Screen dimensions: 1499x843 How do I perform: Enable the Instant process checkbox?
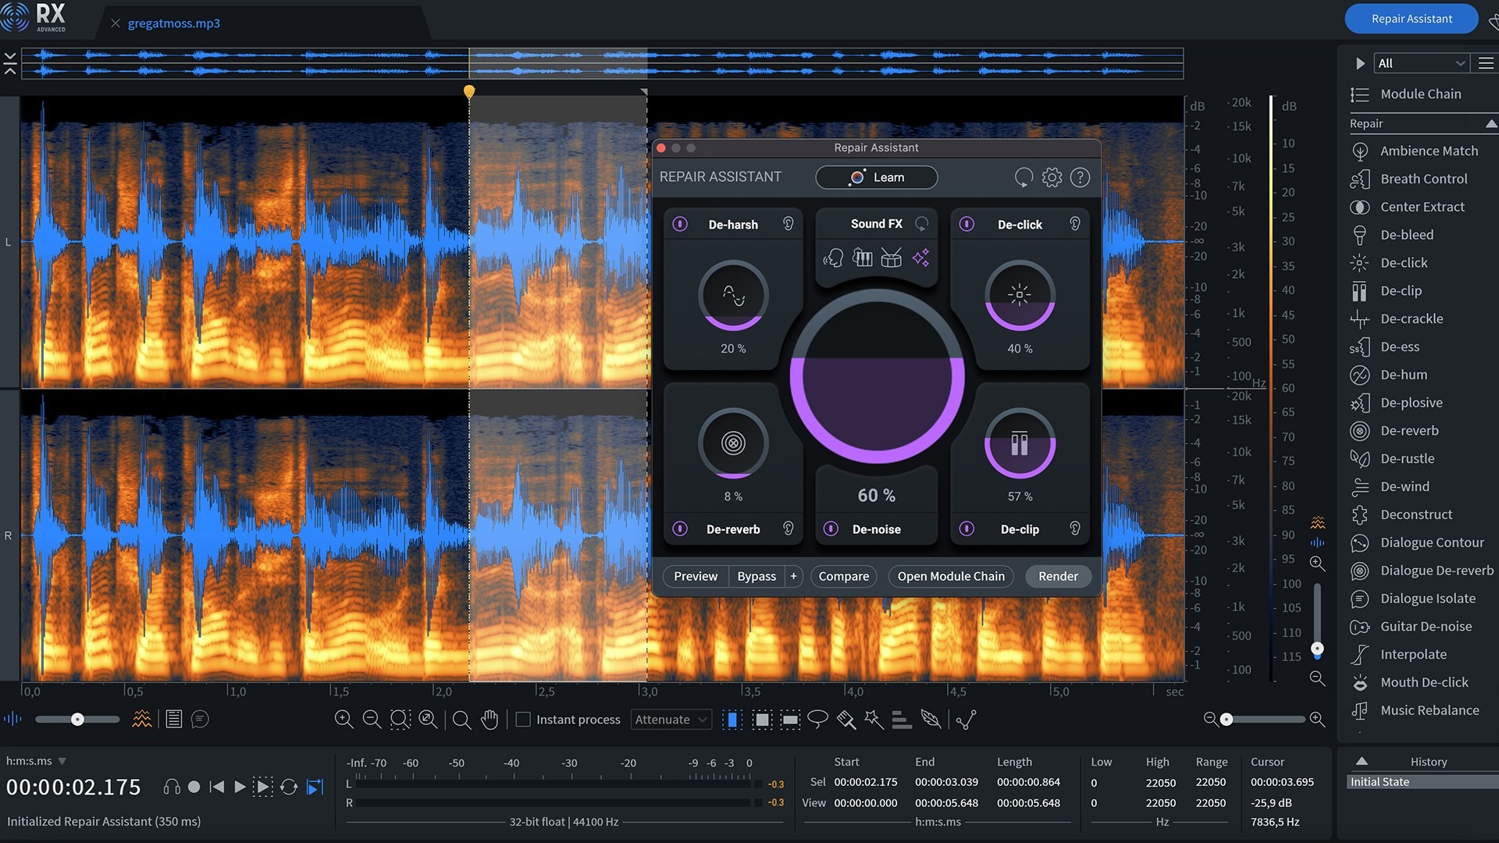point(523,720)
